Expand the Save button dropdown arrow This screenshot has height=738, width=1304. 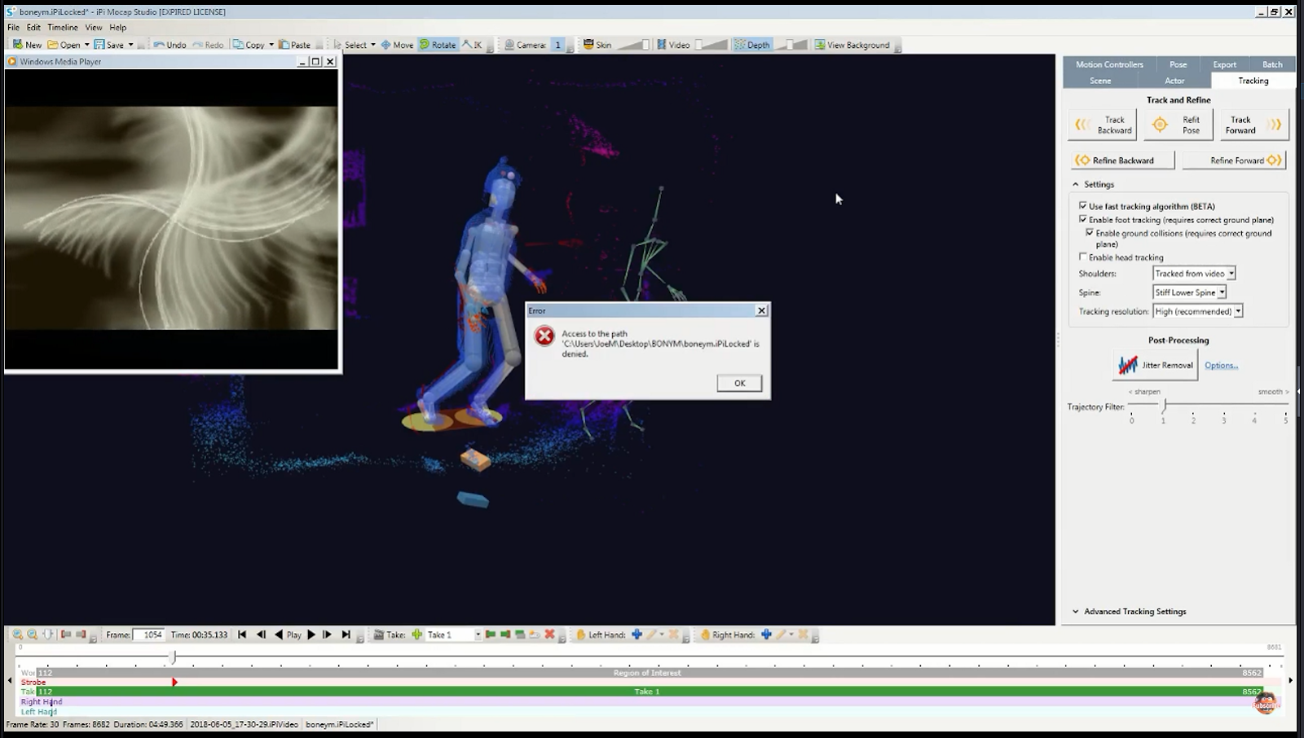(x=130, y=45)
